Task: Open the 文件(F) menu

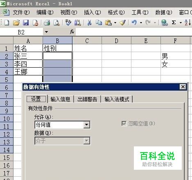Action: (21, 13)
